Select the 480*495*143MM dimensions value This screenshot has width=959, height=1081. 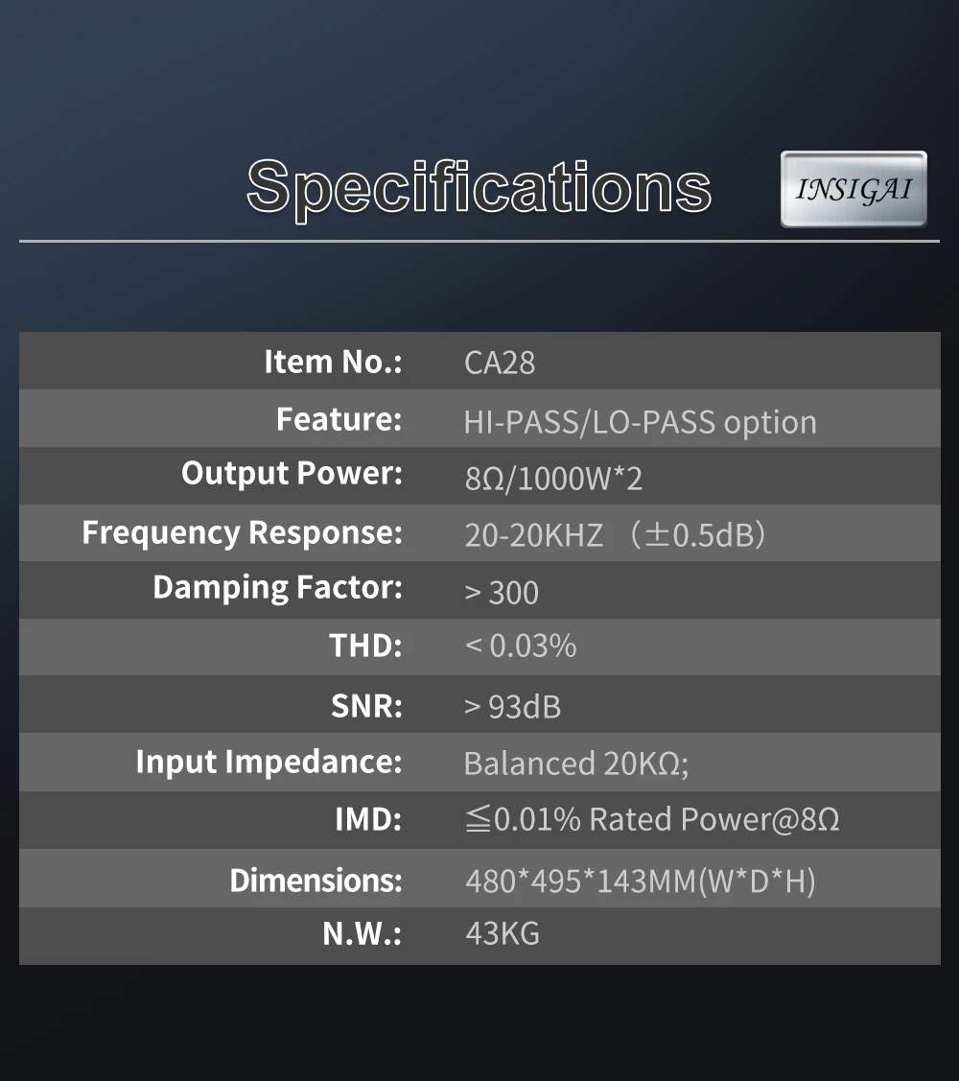pyautogui.click(x=640, y=880)
